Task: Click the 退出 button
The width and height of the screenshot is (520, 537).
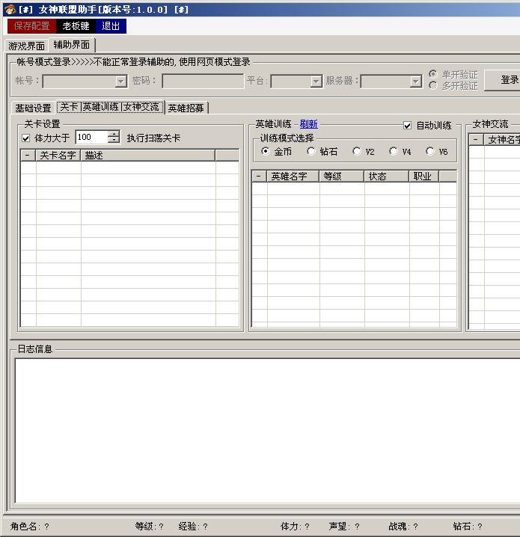Action: (111, 26)
